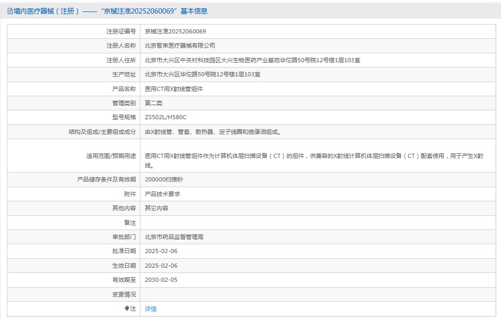This screenshot has width=501, height=320.
Task: Click the model specification ZS502L/H580C
Action: click(x=165, y=117)
